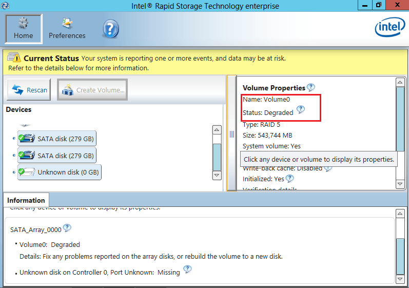Select the second SATA disk (279 GB)
409x288 pixels.
(57, 156)
